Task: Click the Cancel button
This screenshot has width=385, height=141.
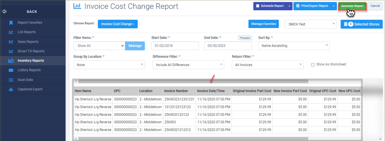Action: [x=375, y=6]
